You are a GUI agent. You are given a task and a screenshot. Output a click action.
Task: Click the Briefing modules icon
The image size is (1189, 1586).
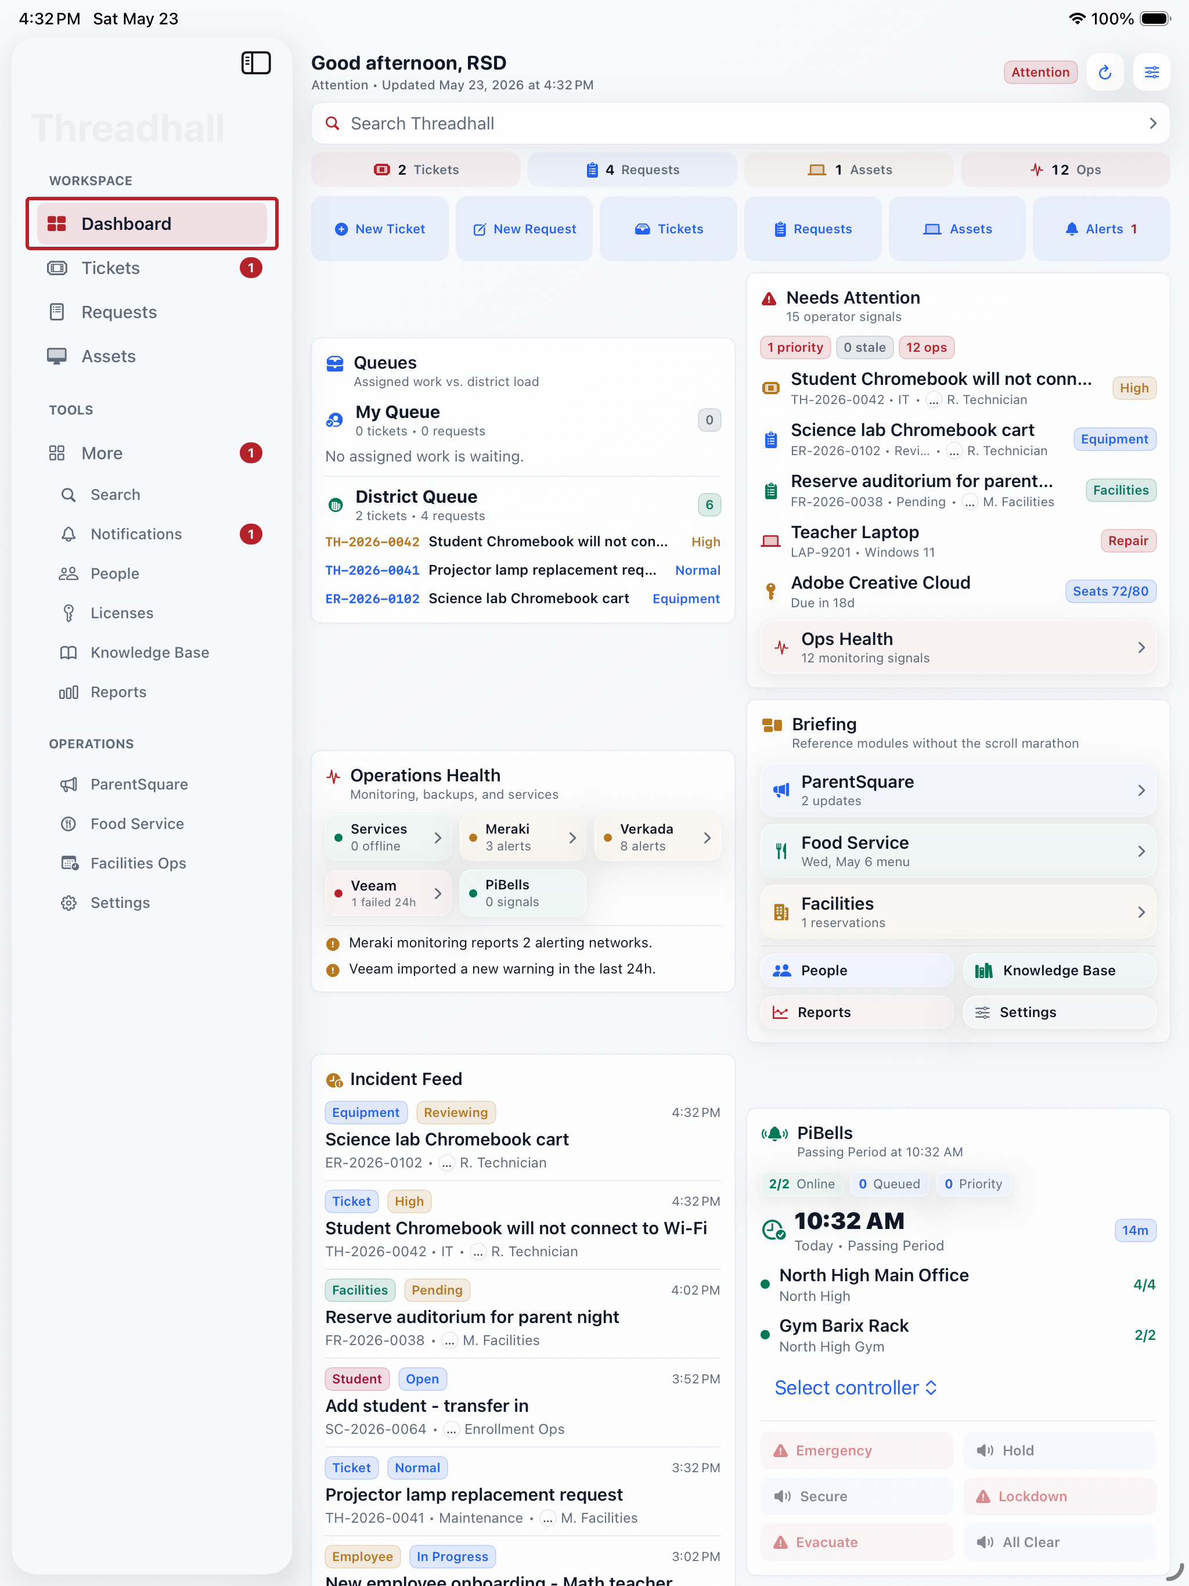click(x=772, y=725)
